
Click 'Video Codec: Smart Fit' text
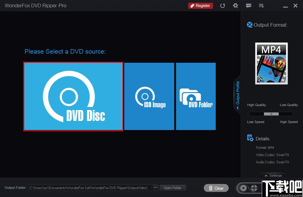coord(272,155)
